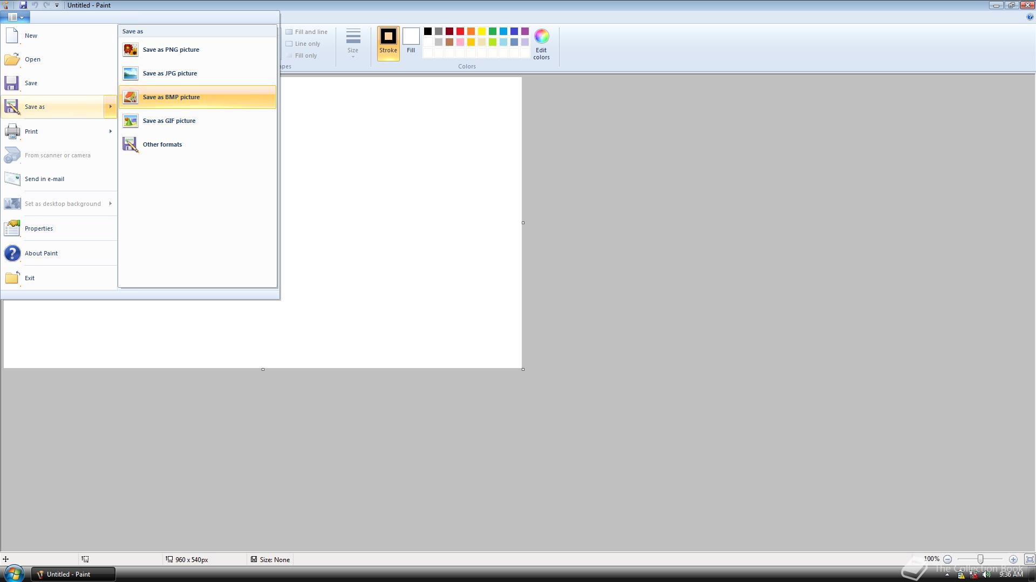1036x582 pixels.
Task: Choose Send in e-mail
Action: pos(59,179)
